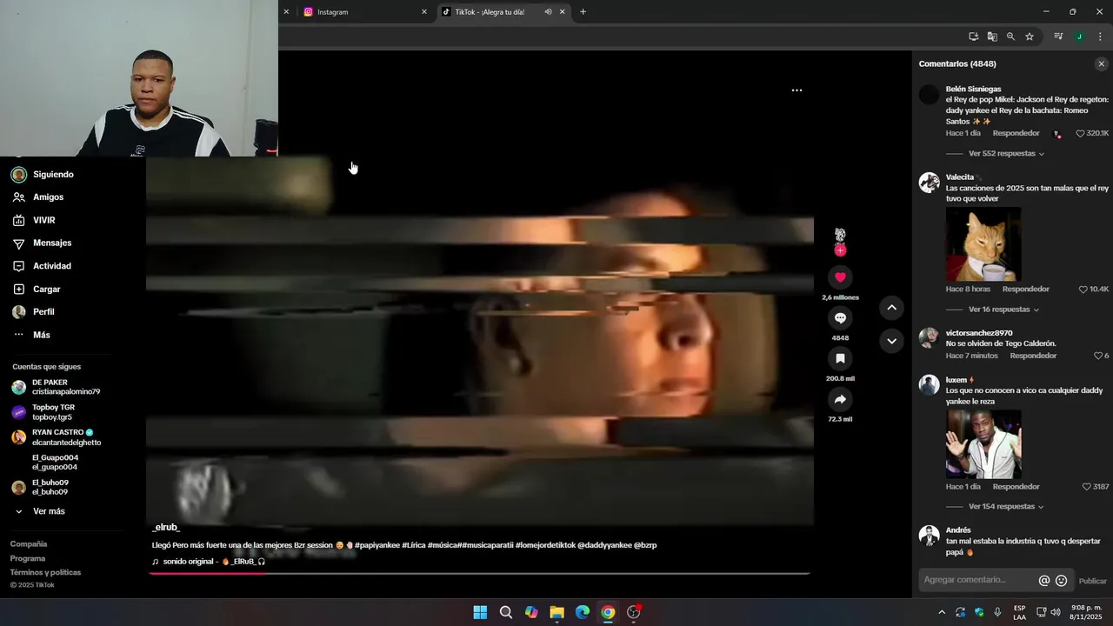
Task: Open the zoom magnifier icon in the address bar
Action: (x=1010, y=37)
